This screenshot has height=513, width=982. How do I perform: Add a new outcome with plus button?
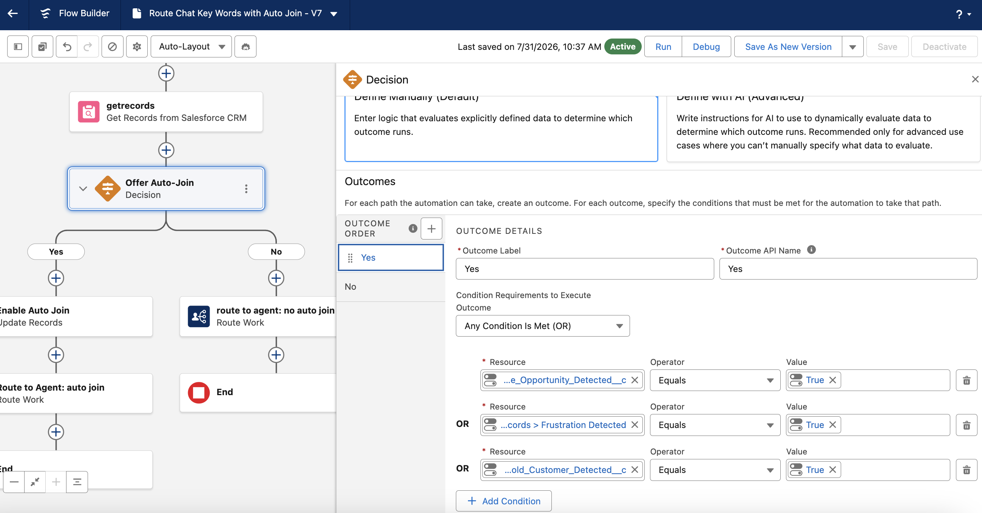tap(431, 229)
